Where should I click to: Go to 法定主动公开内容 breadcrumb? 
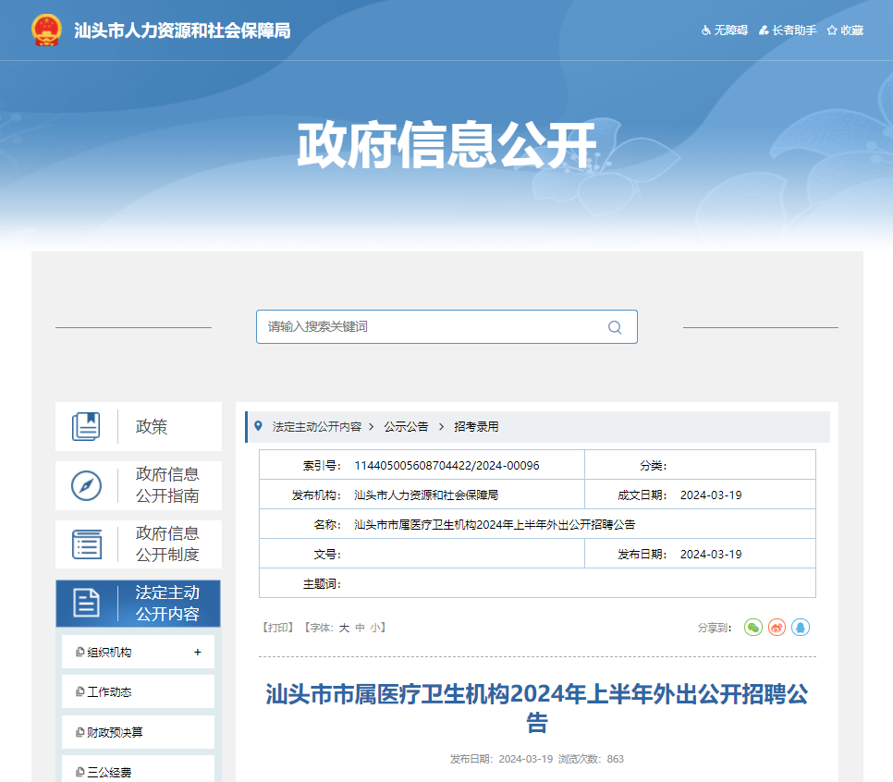317,427
